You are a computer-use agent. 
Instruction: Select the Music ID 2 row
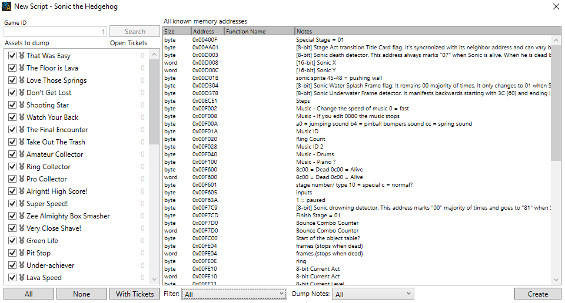(x=357, y=147)
